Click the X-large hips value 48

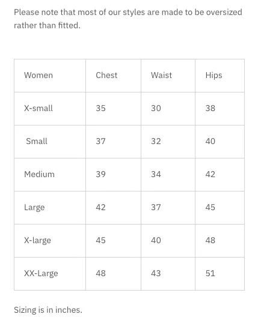click(210, 240)
